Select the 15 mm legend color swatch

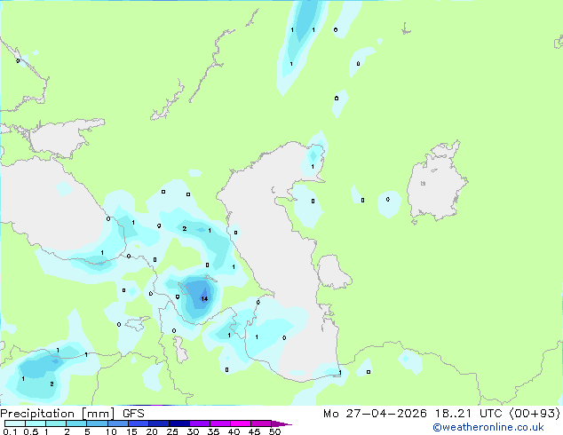point(139,423)
